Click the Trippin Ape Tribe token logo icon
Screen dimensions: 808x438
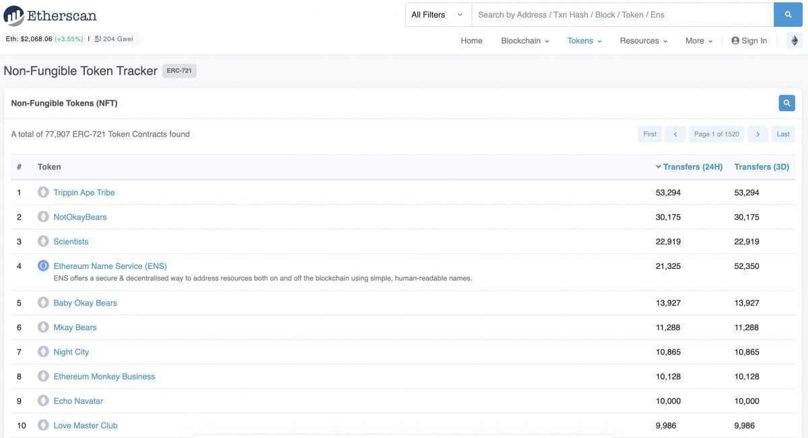(43, 192)
